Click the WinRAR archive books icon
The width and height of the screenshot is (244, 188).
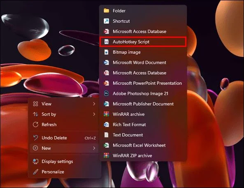point(107,114)
